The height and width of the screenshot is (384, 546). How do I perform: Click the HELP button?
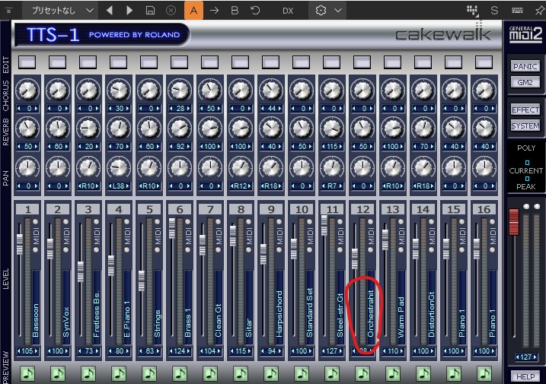pyautogui.click(x=525, y=376)
